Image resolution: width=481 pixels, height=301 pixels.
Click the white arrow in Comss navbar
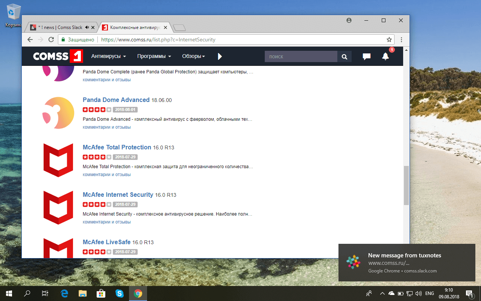click(x=220, y=56)
